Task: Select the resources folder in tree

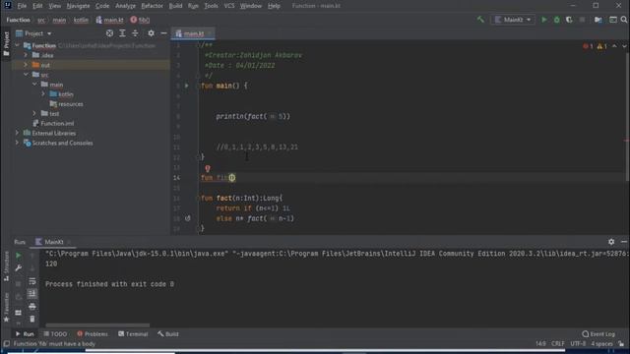Action: (66, 104)
